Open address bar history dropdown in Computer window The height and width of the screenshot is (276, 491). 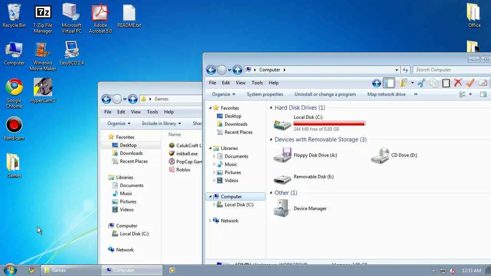click(397, 70)
